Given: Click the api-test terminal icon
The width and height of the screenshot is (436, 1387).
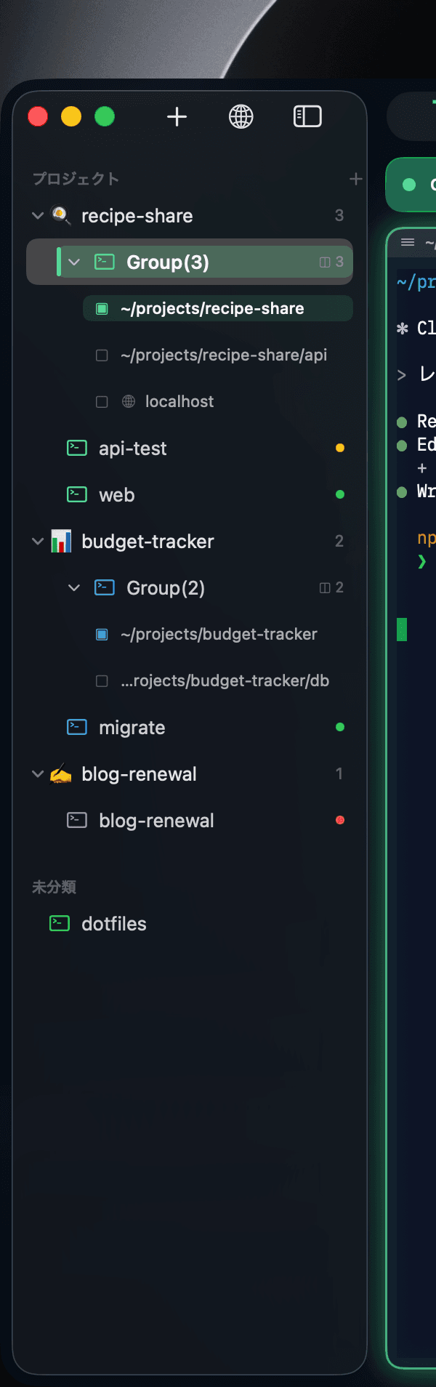Looking at the screenshot, I should (77, 448).
